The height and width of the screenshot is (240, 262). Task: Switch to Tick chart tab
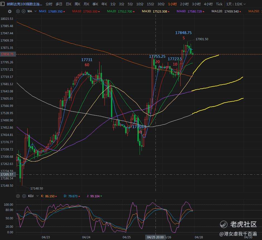click(x=219, y=4)
